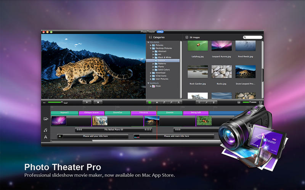Click the Flickr network source

(157, 86)
